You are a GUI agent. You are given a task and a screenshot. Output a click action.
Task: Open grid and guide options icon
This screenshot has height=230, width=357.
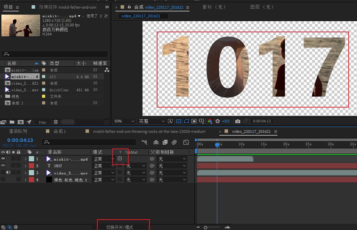[x=202, y=121]
